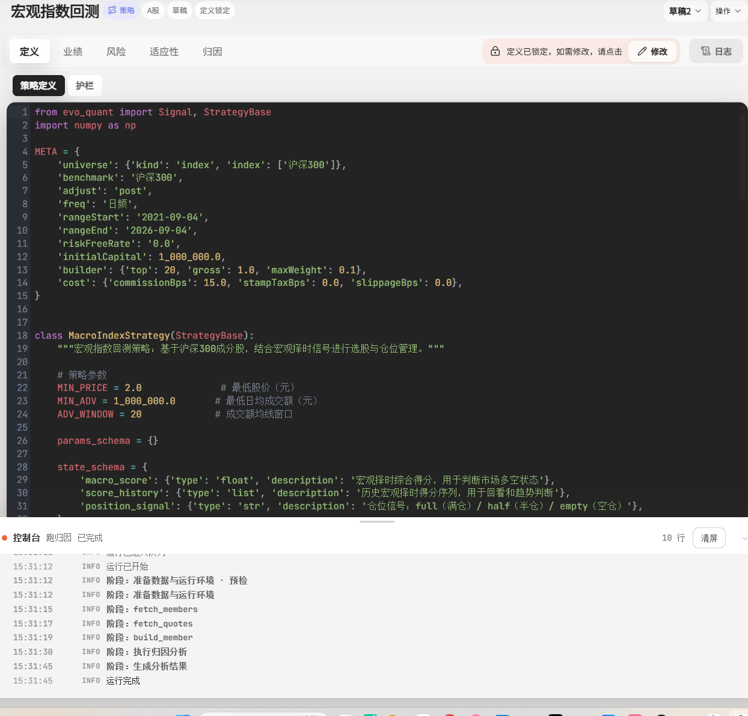
Task: Click line number 4 in the gutter
Action: [25, 151]
